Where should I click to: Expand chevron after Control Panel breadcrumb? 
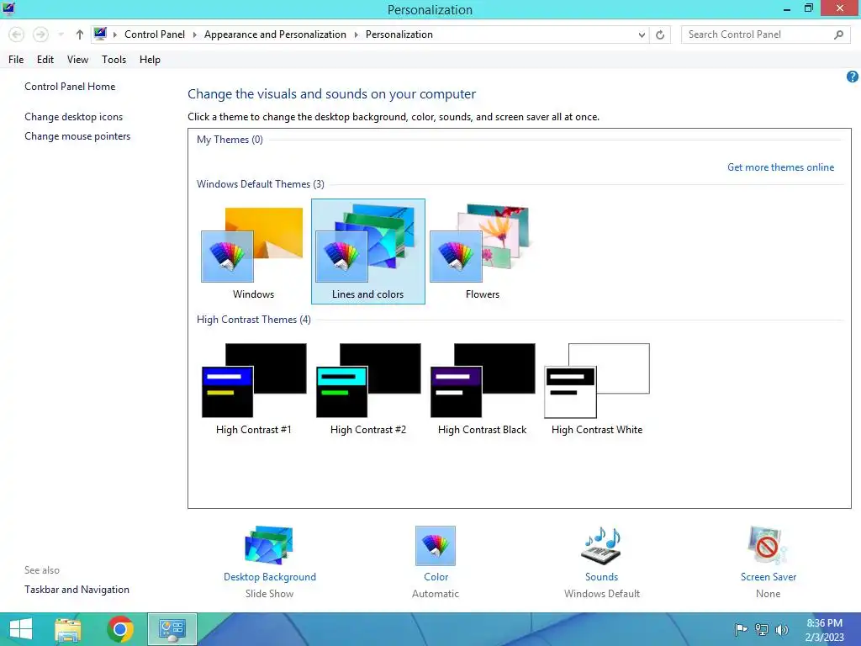(x=194, y=34)
